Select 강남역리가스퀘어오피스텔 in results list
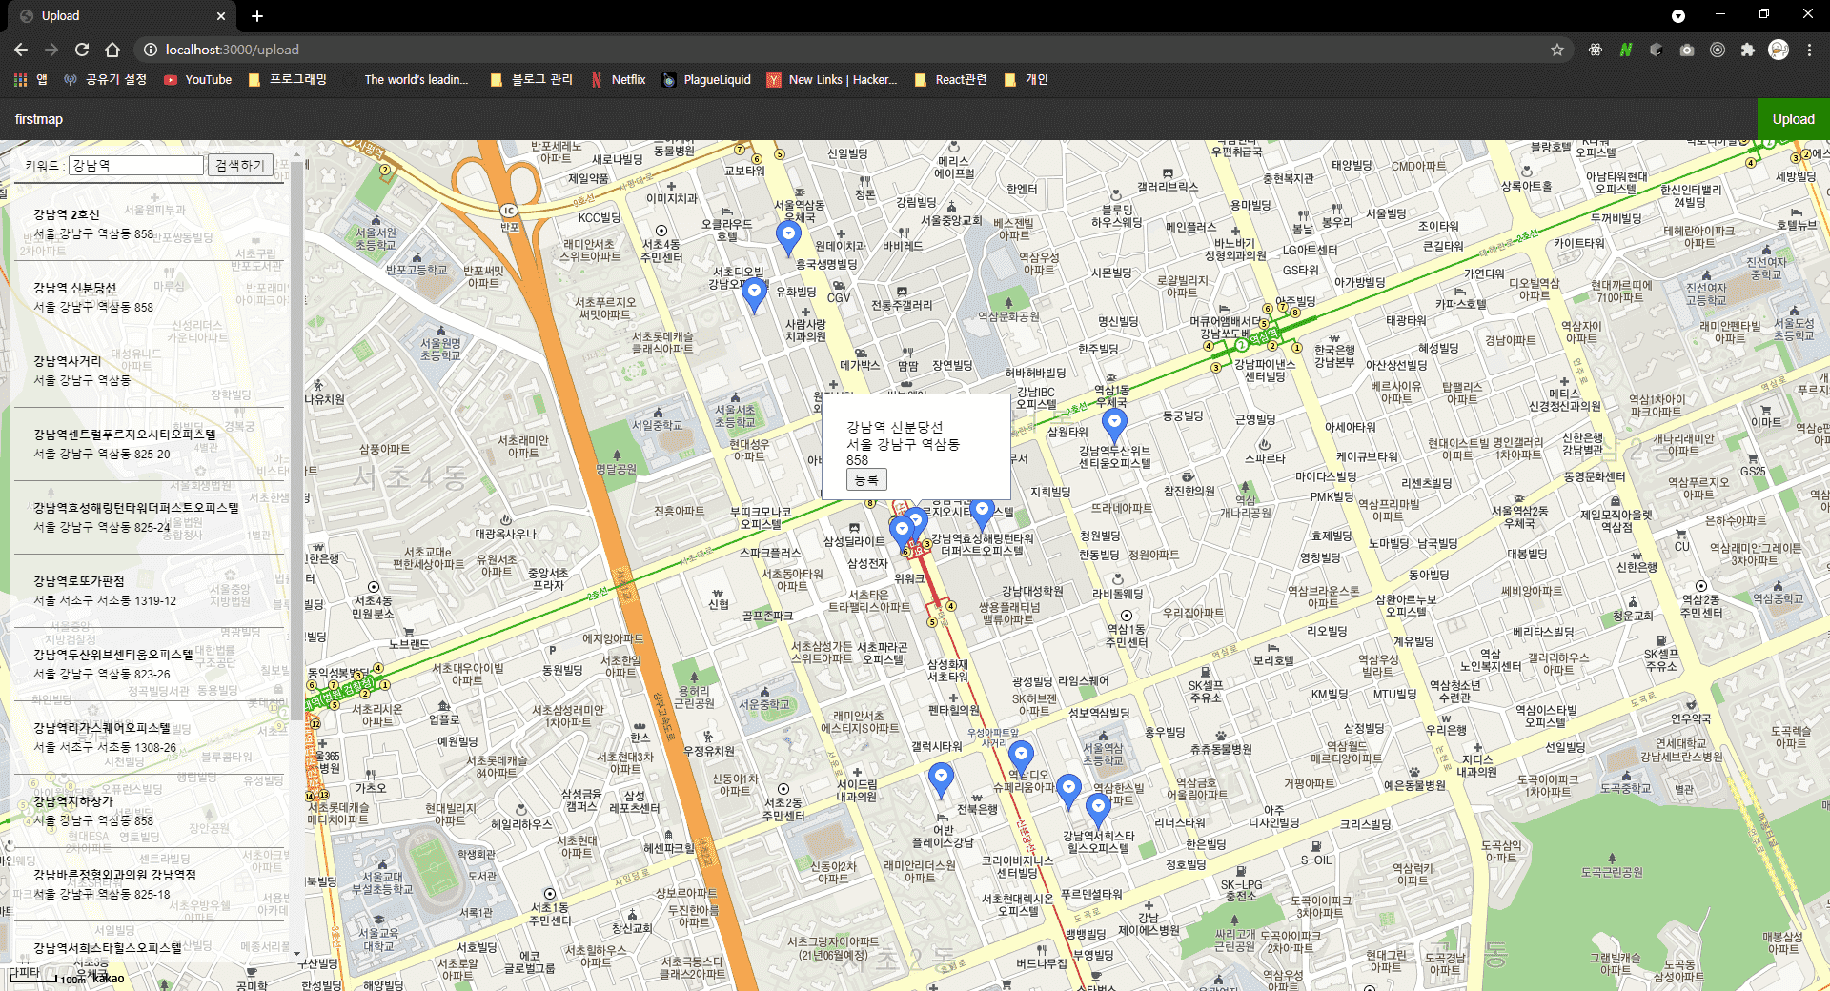The height and width of the screenshot is (991, 1830). click(x=148, y=738)
